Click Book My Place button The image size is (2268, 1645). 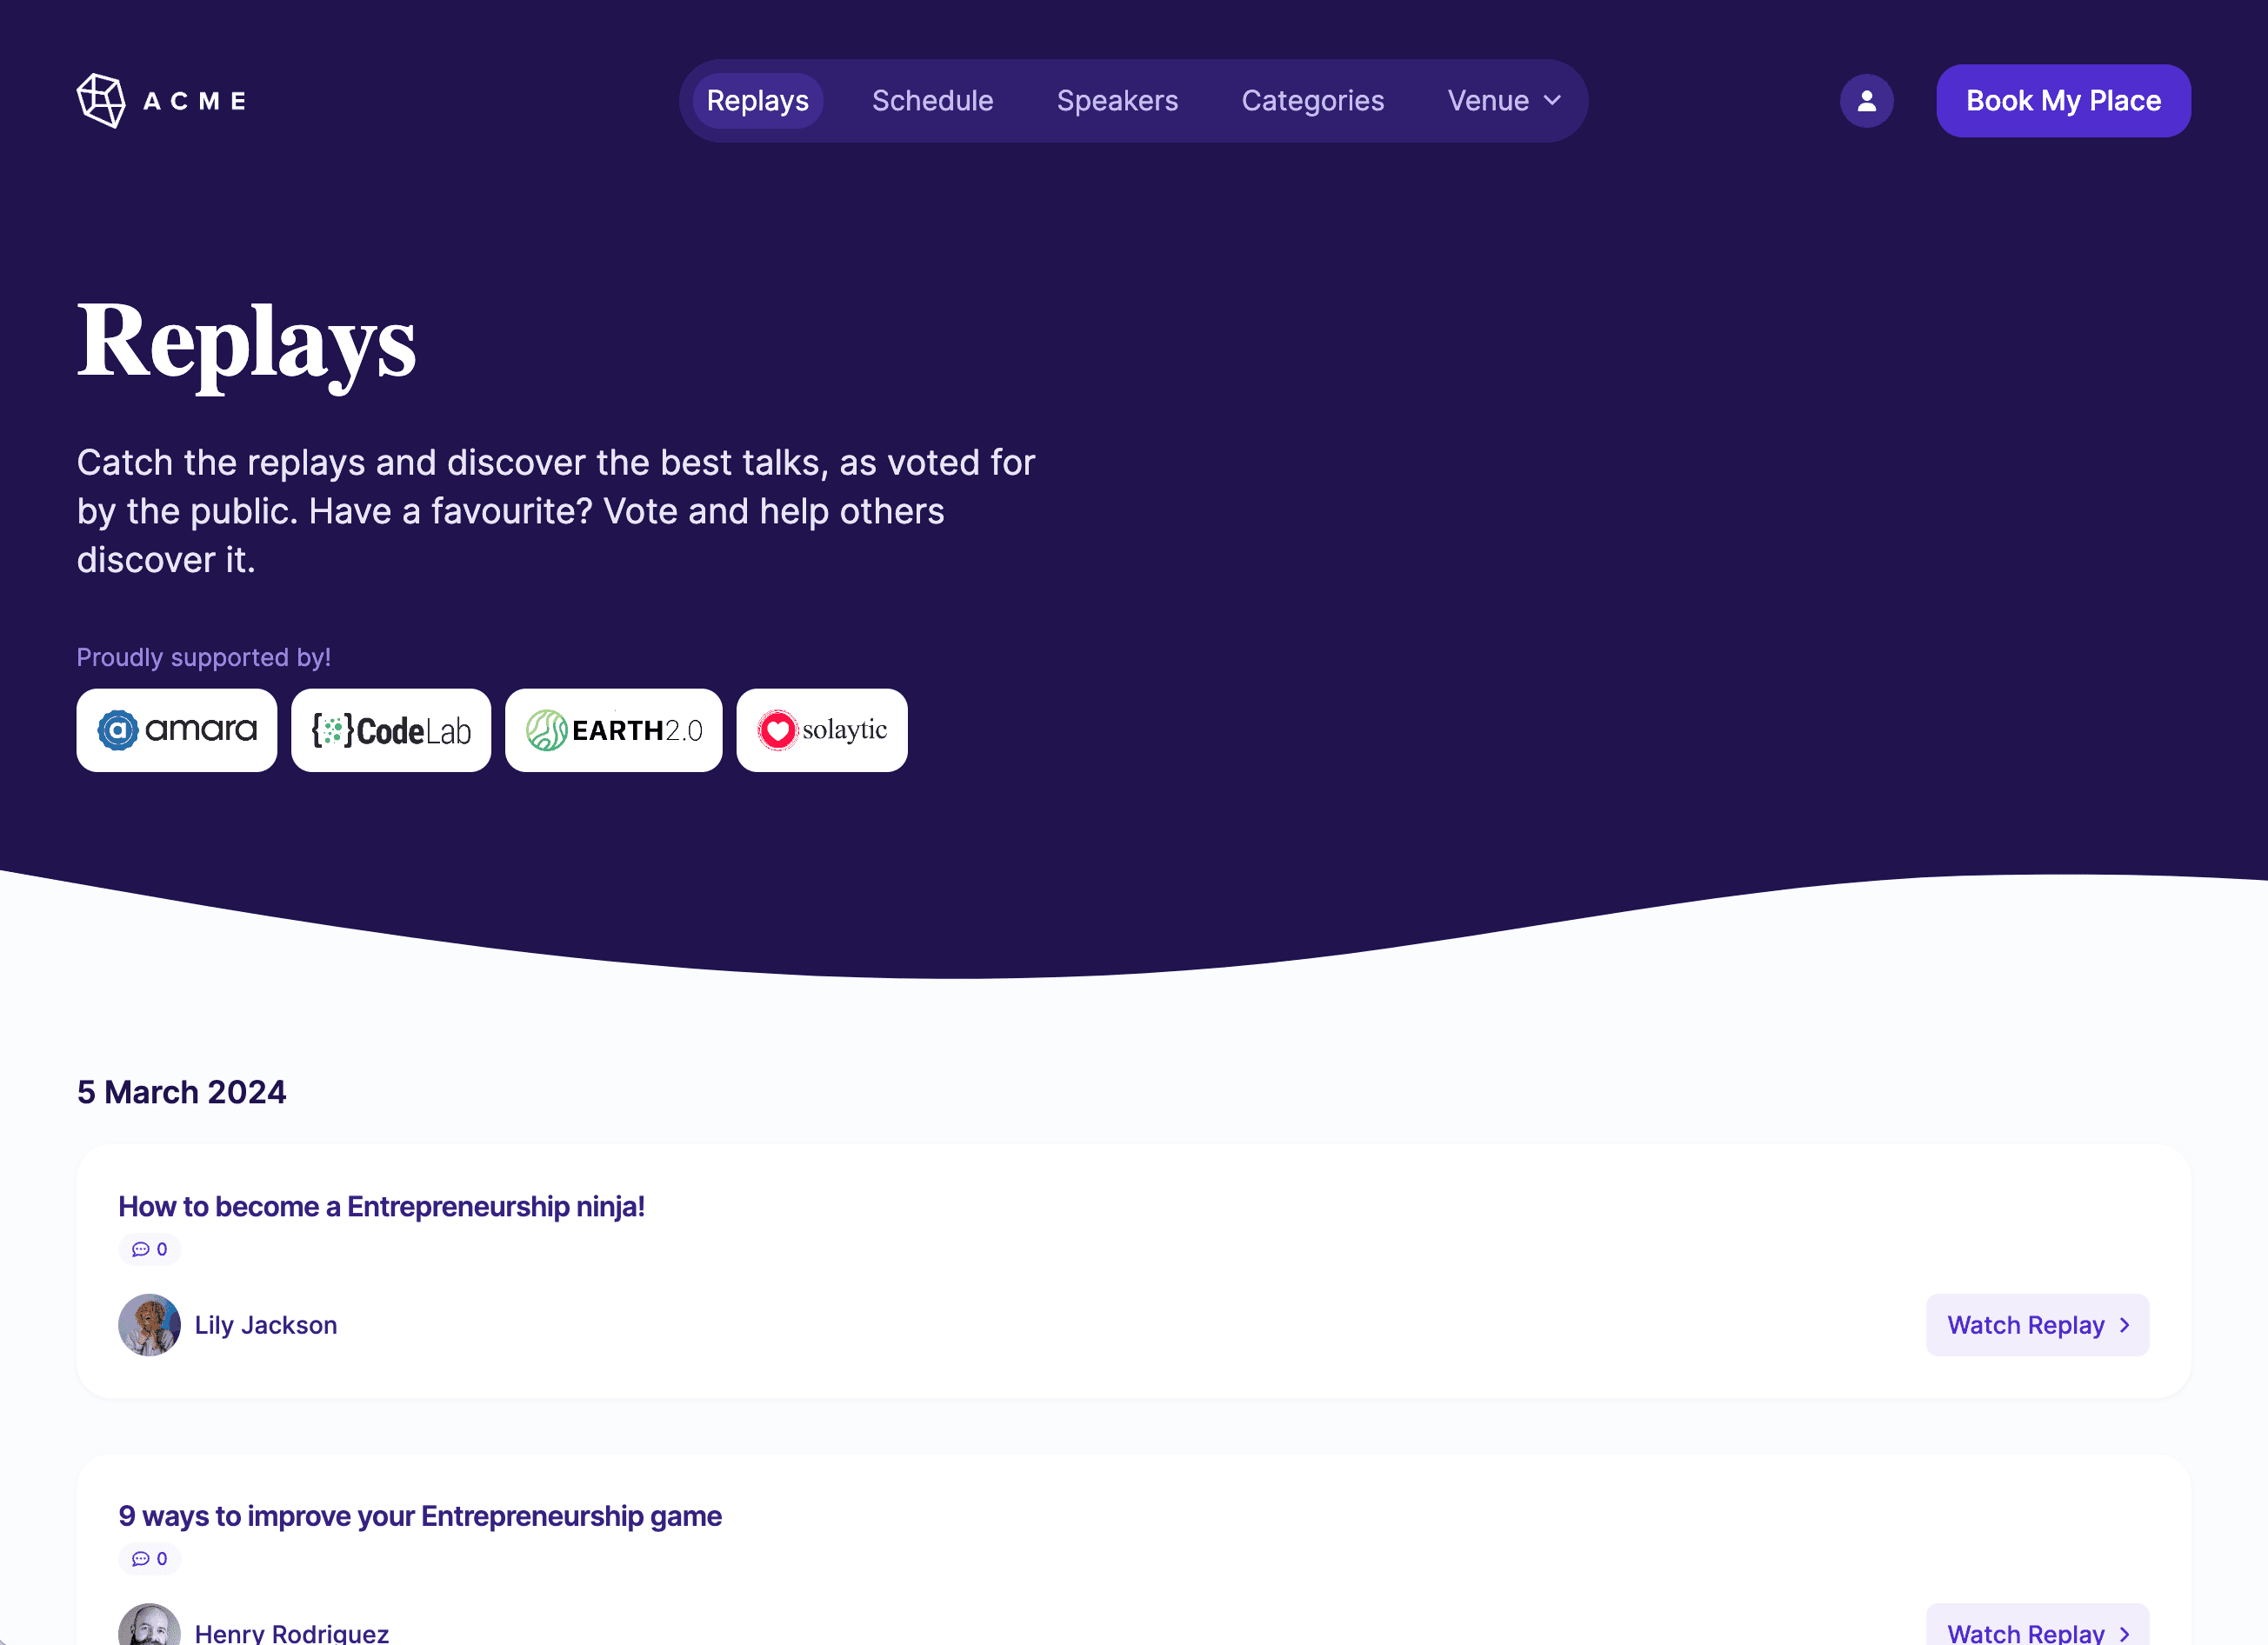(x=2064, y=100)
